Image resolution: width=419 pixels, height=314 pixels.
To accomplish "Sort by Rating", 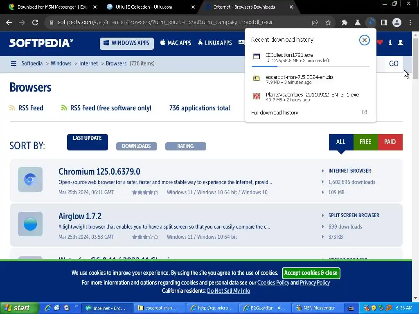I will (x=186, y=146).
